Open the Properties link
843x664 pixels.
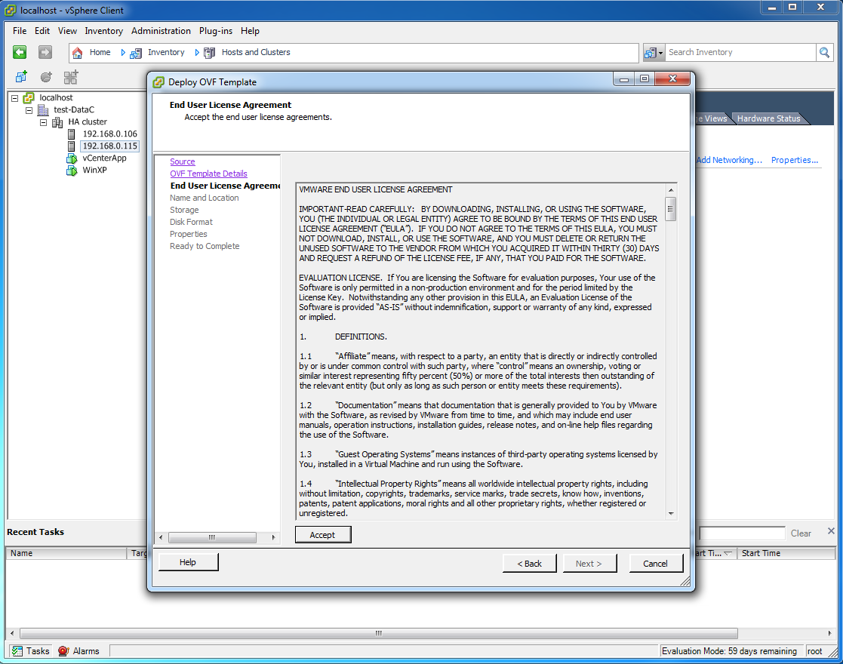(x=794, y=160)
